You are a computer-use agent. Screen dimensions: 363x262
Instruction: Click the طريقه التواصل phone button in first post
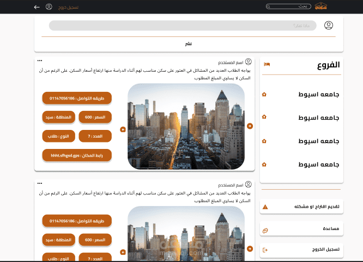click(x=77, y=98)
